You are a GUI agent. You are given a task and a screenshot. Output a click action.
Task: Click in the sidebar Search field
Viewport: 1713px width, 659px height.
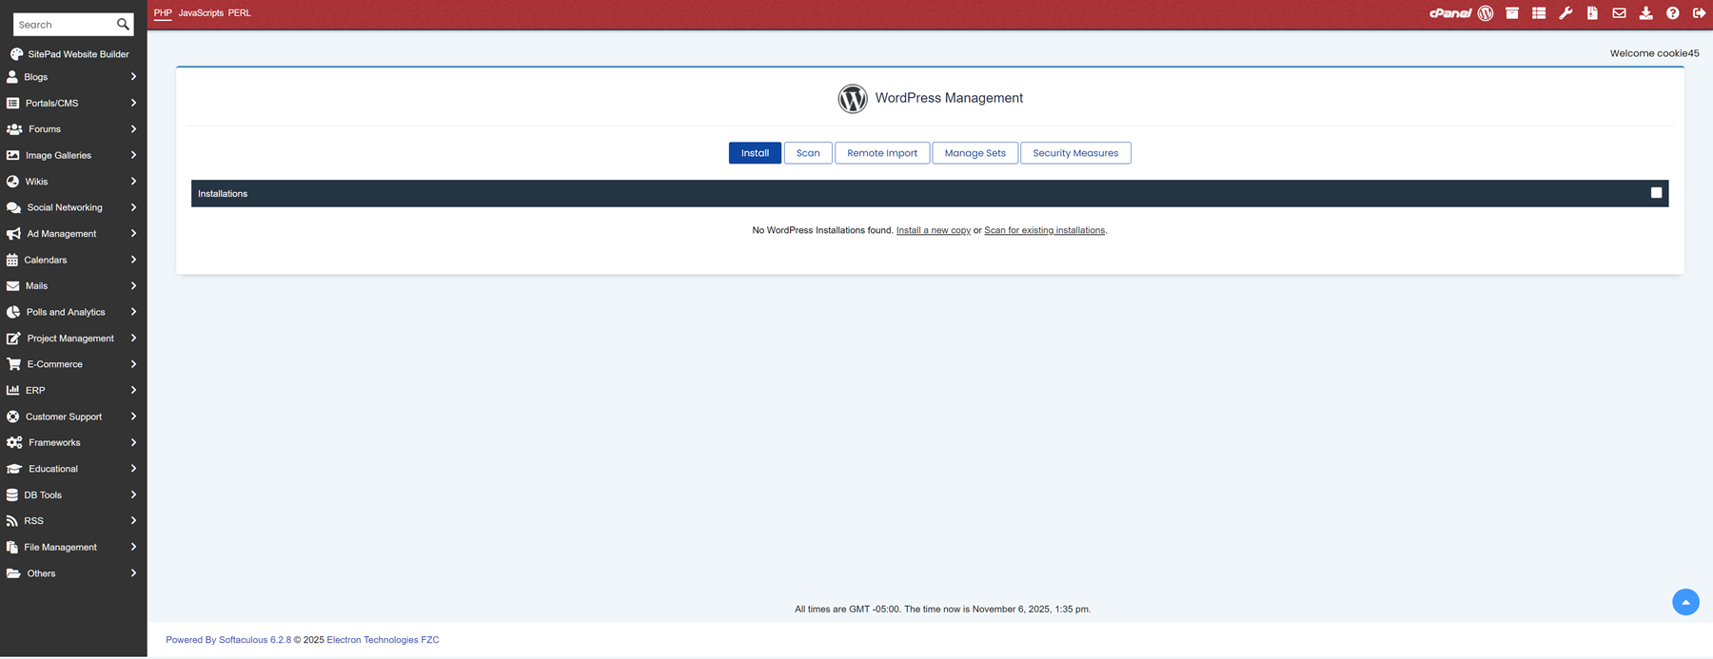(65, 25)
